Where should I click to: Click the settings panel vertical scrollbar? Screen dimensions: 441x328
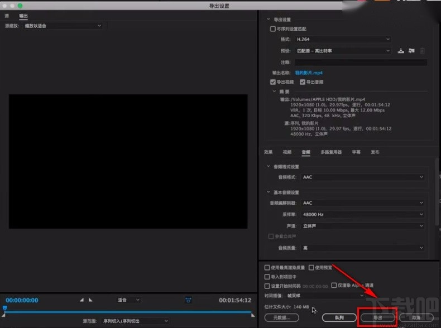[x=437, y=191]
